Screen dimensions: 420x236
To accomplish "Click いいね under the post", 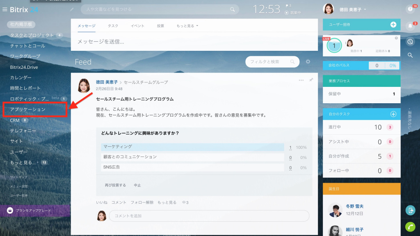I will [x=102, y=202].
